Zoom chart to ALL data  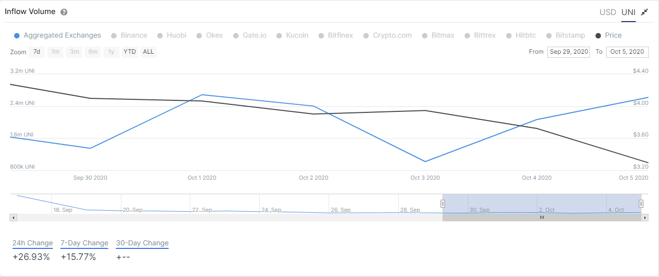click(x=149, y=52)
